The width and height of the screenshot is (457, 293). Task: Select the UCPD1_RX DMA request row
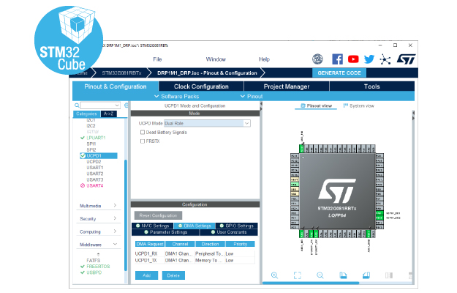pos(194,253)
